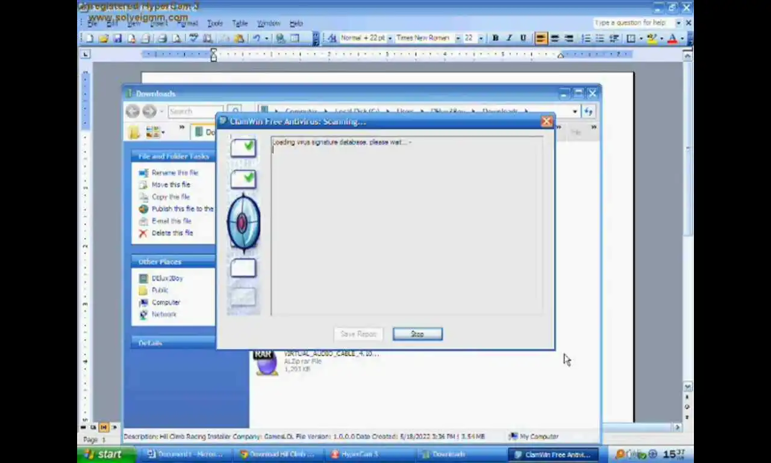Click Delete this file link
The width and height of the screenshot is (771, 463).
pos(172,233)
